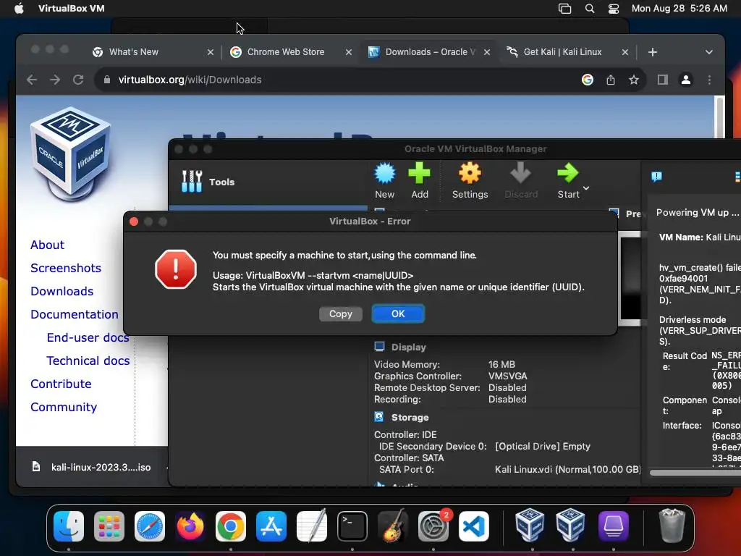Open Visual Studio Code from the Dock
This screenshot has width=741, height=556.
pyautogui.click(x=473, y=526)
